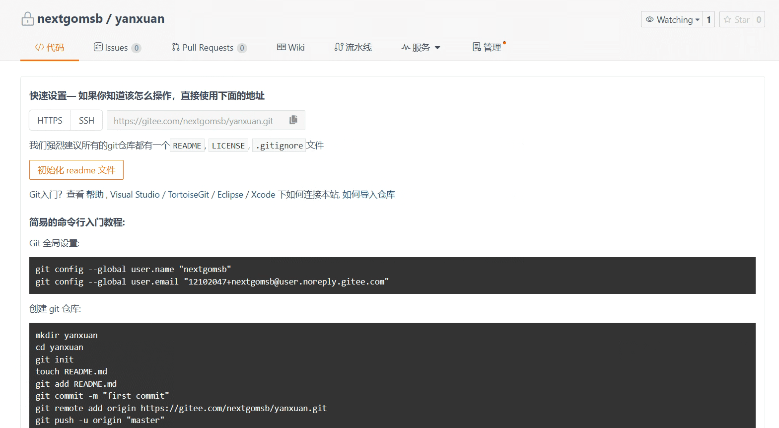Image resolution: width=779 pixels, height=428 pixels.
Task: Click the Pull Requests branch icon
Action: click(176, 47)
